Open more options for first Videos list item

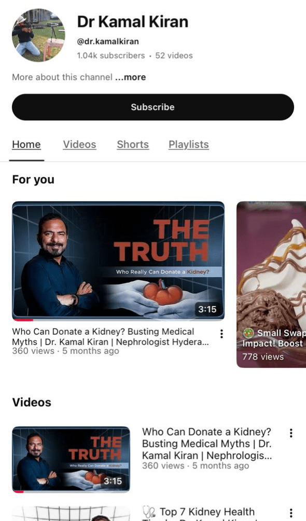[291, 433]
